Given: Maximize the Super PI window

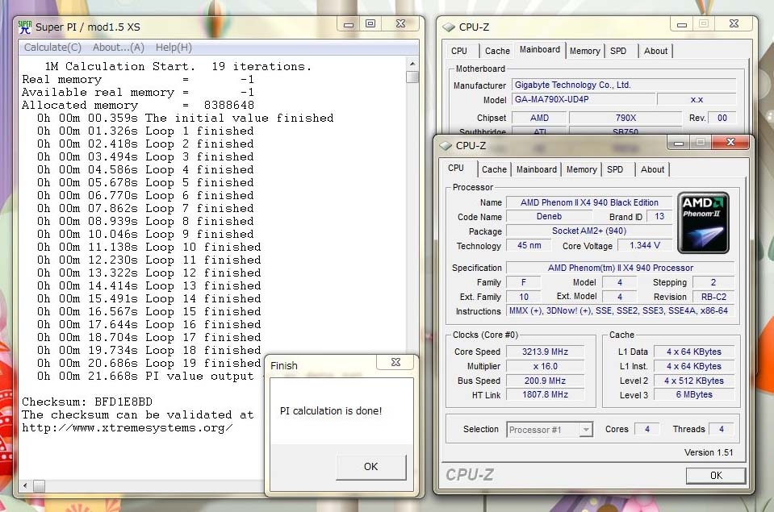Looking at the screenshot, I should [370, 24].
